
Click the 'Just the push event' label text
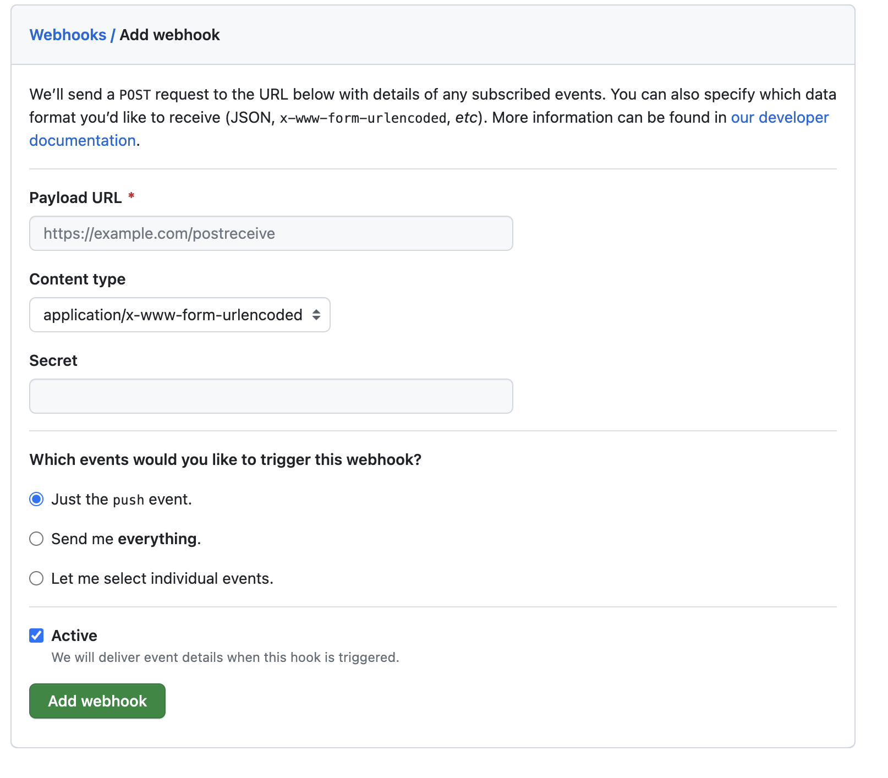point(122,499)
